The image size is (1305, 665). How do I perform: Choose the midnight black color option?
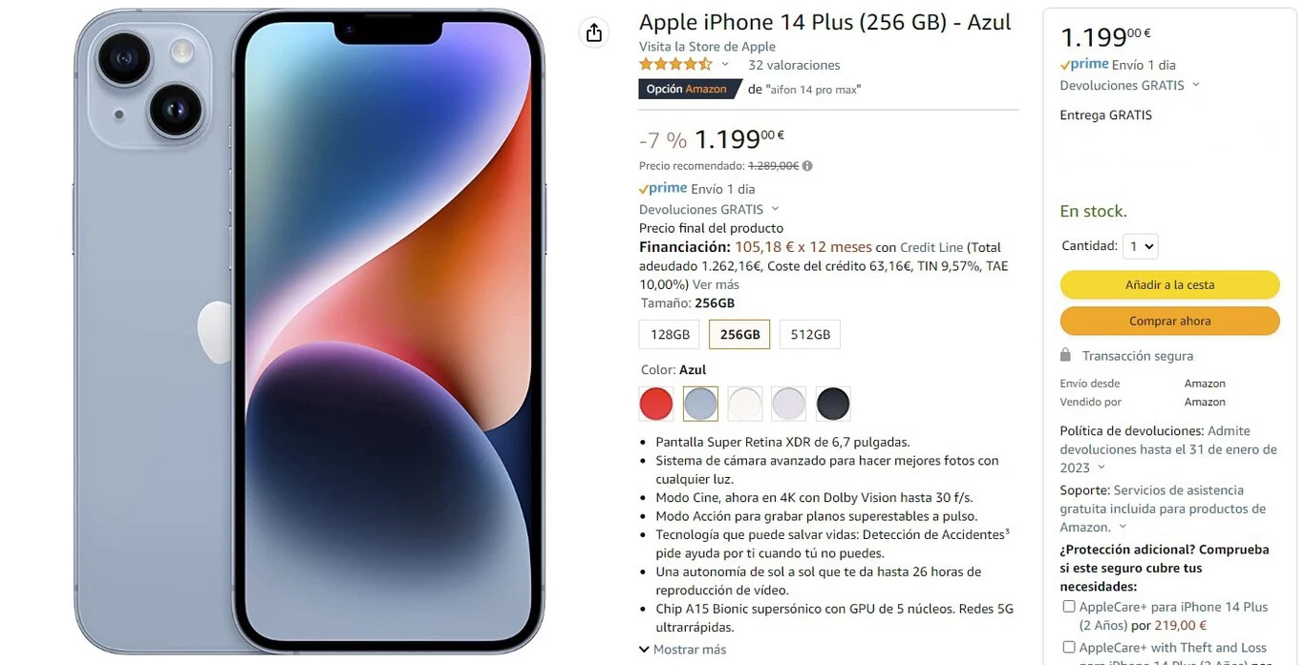833,404
